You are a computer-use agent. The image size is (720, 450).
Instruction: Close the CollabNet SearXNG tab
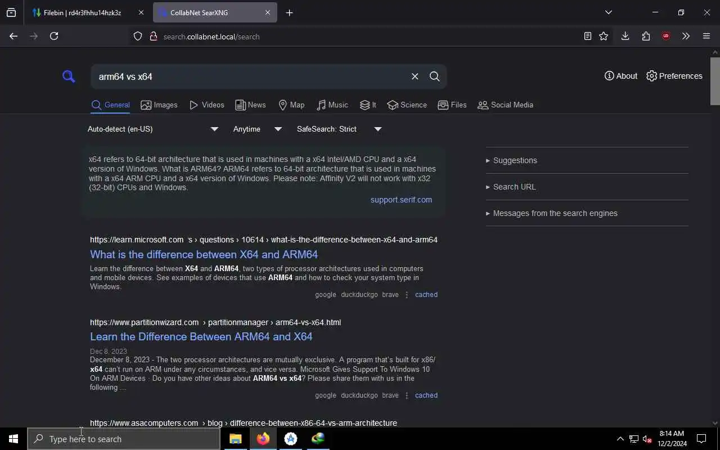(268, 12)
